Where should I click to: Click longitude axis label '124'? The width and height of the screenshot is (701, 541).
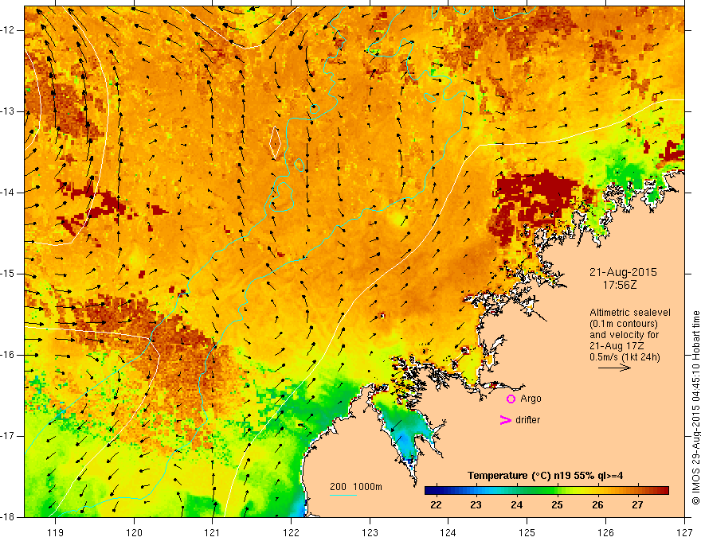448,532
